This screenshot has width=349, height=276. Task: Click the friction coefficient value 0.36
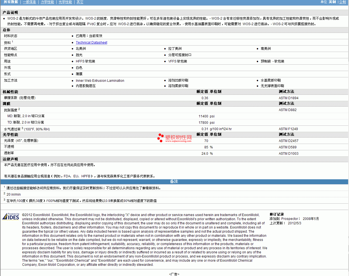click(x=205, y=98)
